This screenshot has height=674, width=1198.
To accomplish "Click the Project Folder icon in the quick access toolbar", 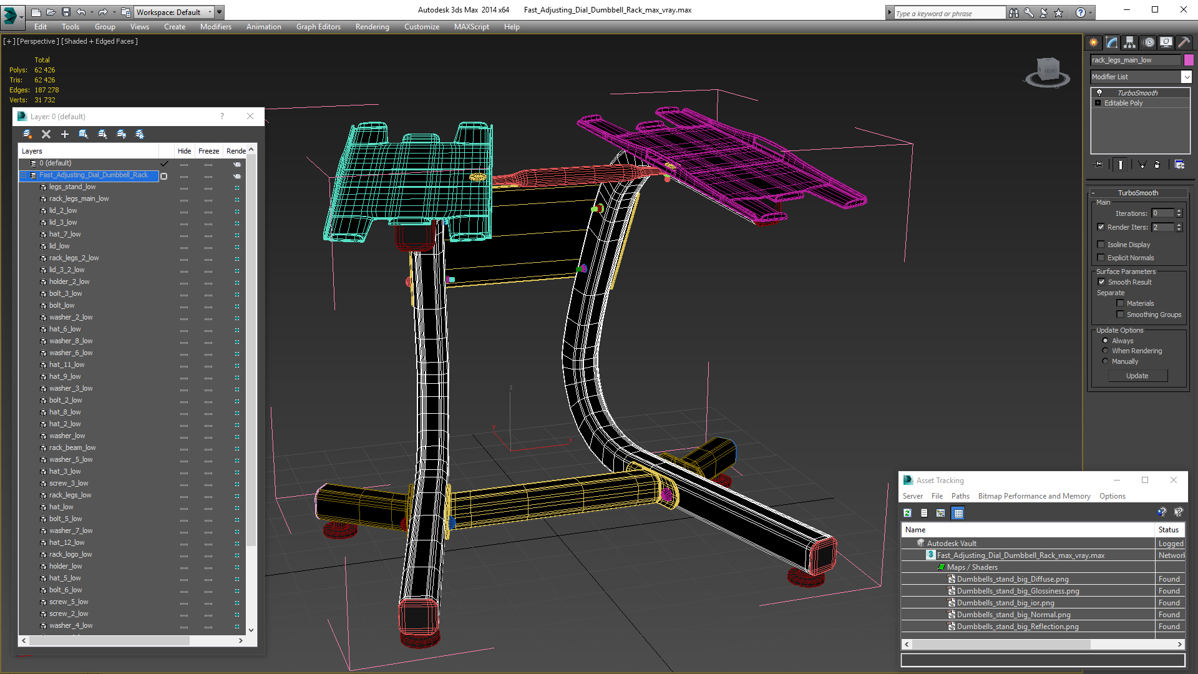I will pyautogui.click(x=126, y=12).
